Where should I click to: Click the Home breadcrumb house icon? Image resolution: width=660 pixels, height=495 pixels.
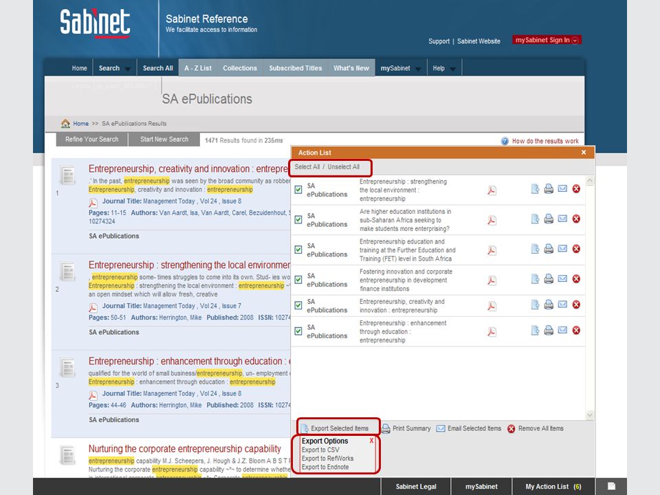pyautogui.click(x=65, y=123)
